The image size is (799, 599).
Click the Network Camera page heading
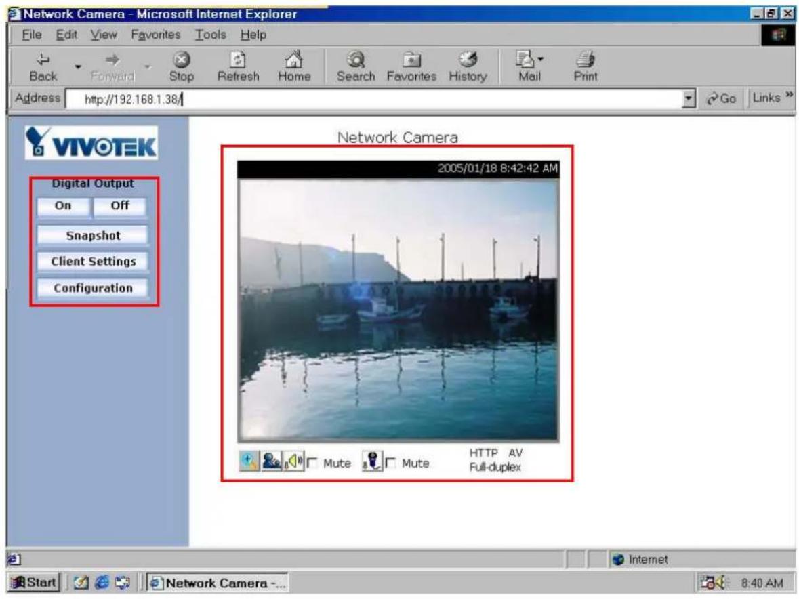(397, 138)
